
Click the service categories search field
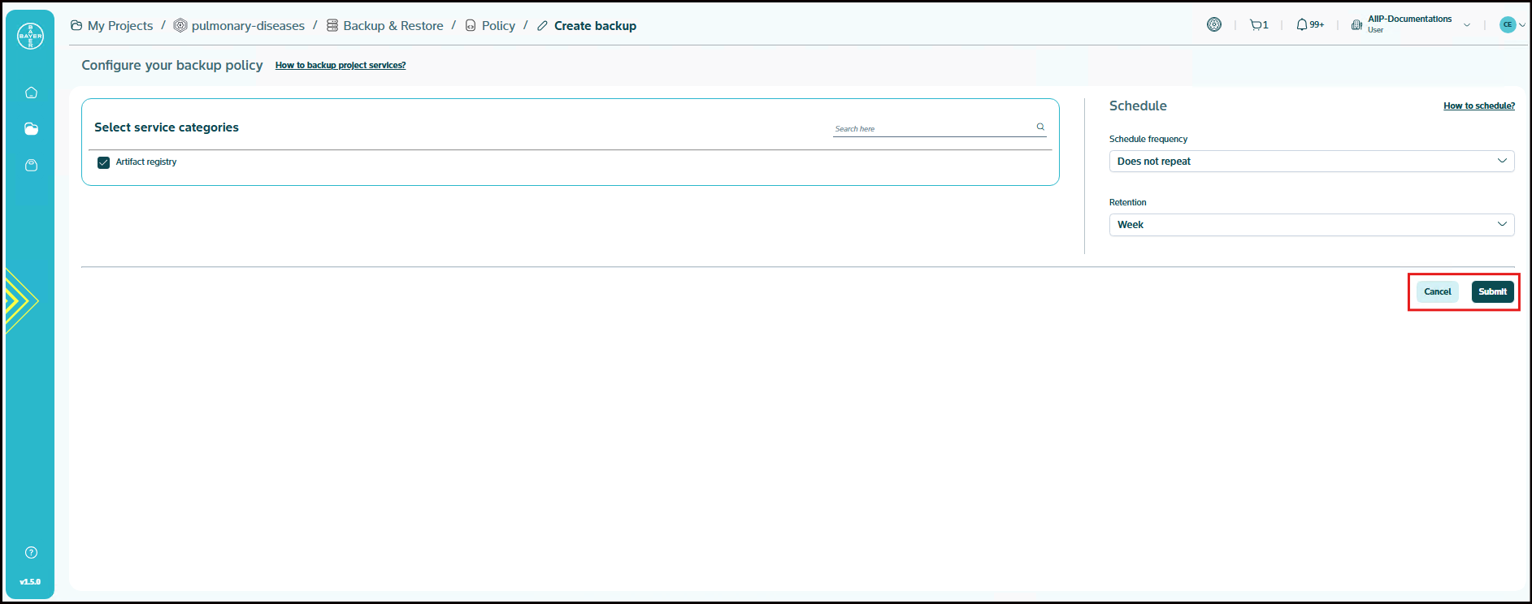click(x=931, y=128)
